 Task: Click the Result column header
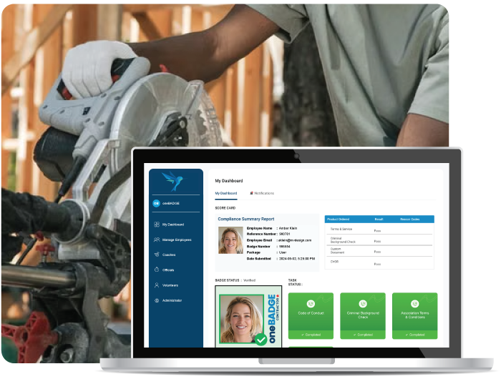pos(379,220)
